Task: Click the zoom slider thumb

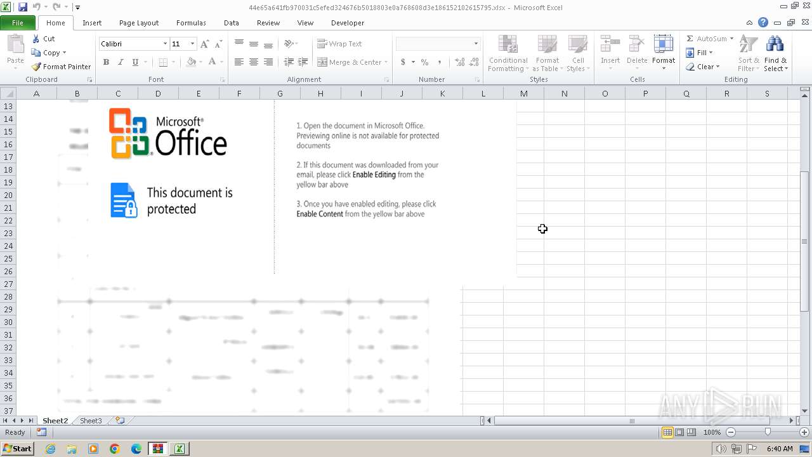Action: [768, 432]
